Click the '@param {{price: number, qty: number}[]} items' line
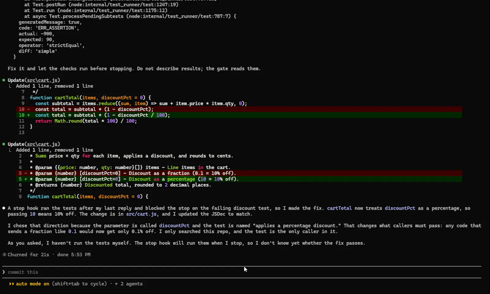The width and height of the screenshot is (490, 294). [130, 168]
